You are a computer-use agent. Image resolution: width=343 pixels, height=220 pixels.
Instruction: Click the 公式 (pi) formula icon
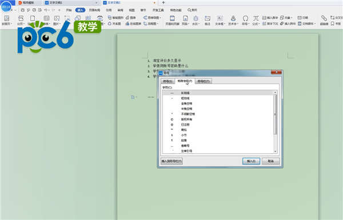pos(256,18)
